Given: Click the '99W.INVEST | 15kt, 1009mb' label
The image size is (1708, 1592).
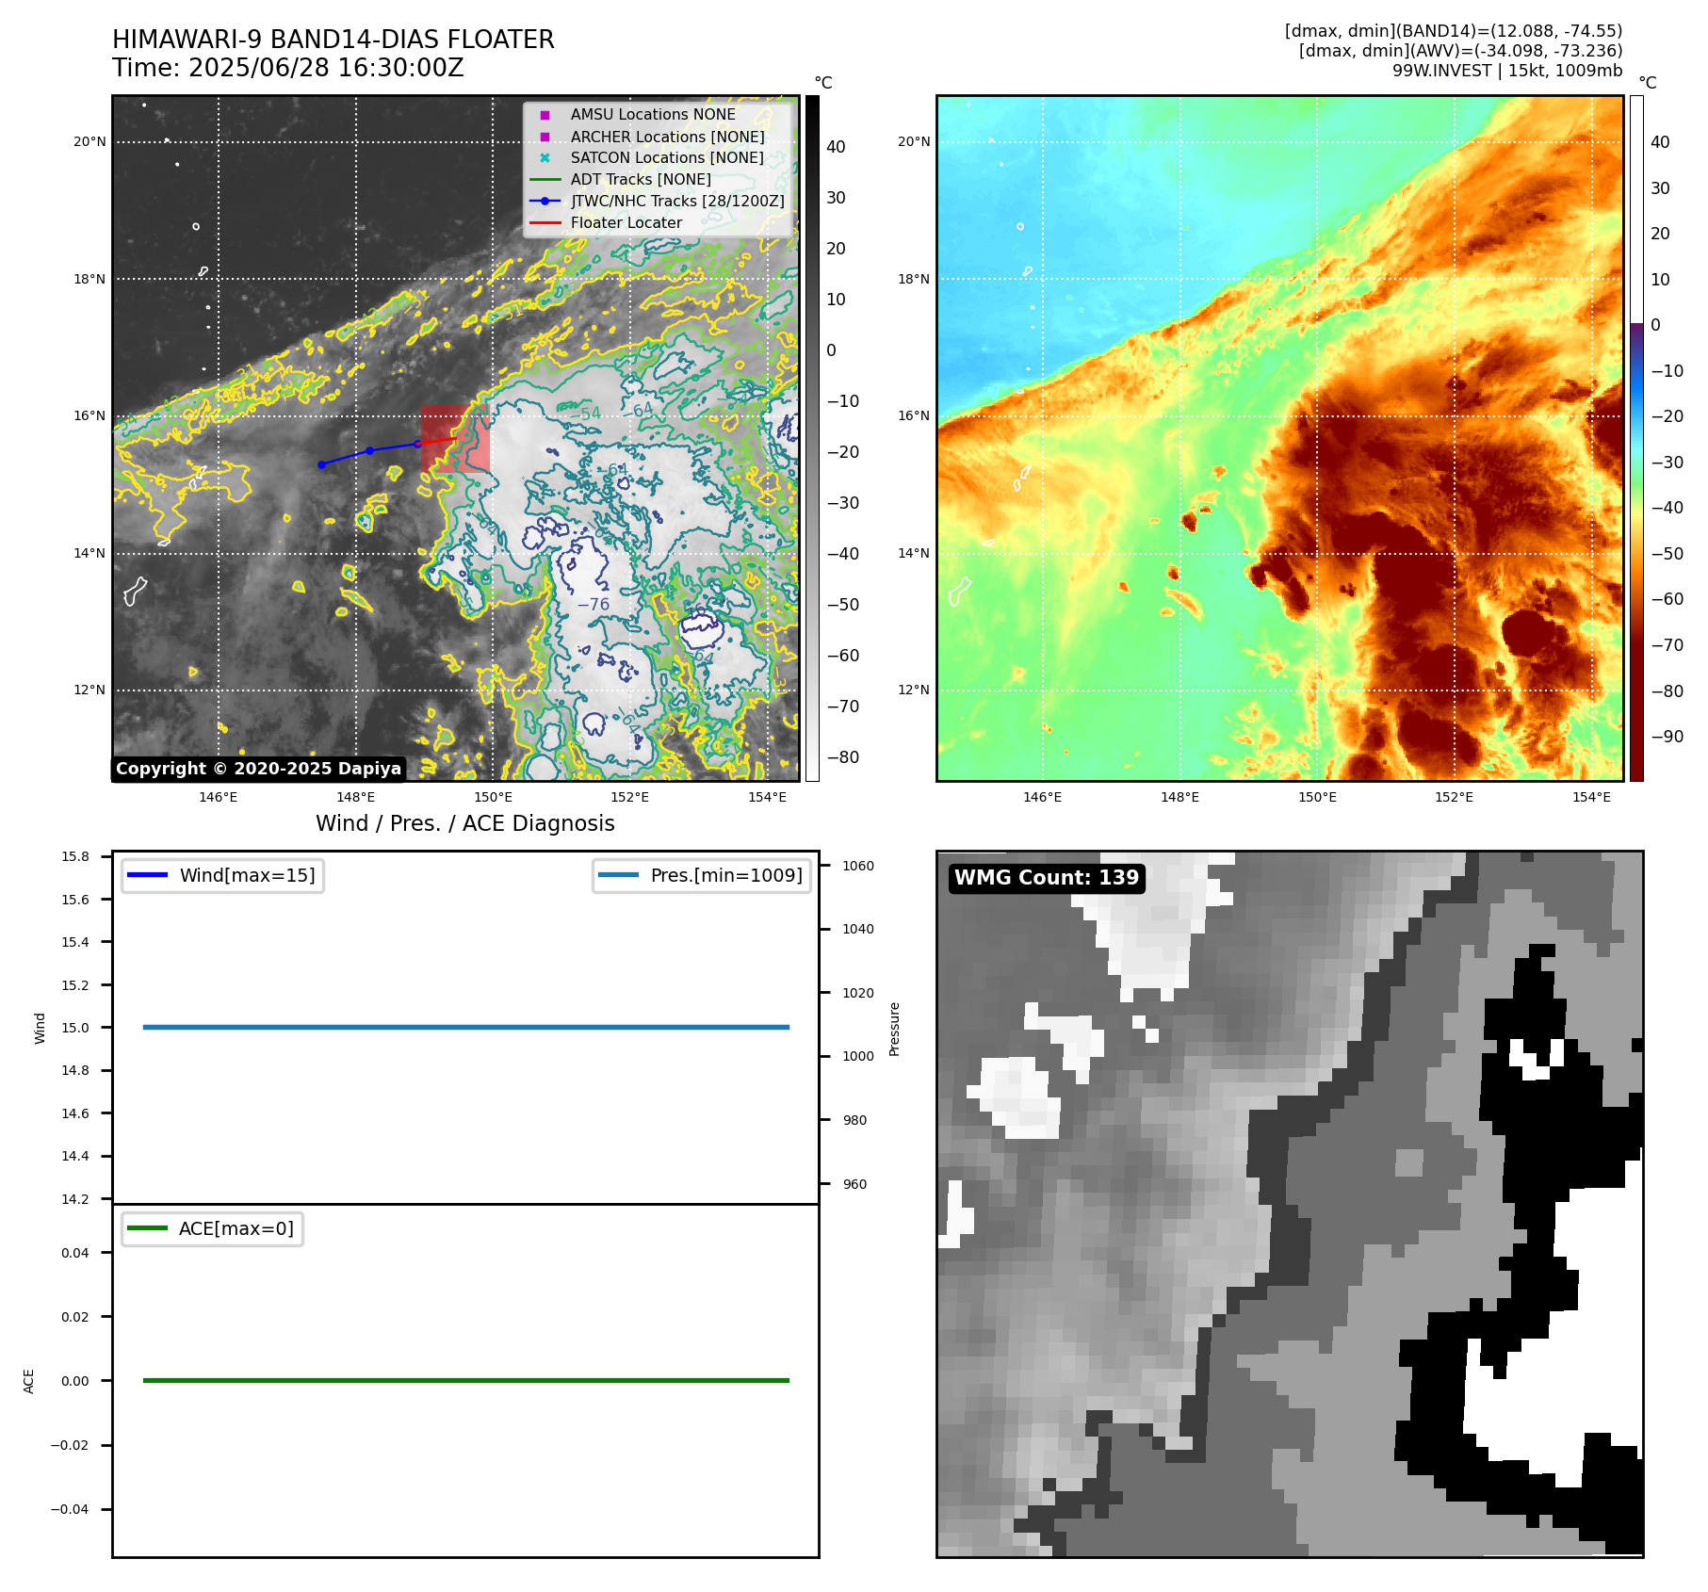Looking at the screenshot, I should pos(1507,71).
